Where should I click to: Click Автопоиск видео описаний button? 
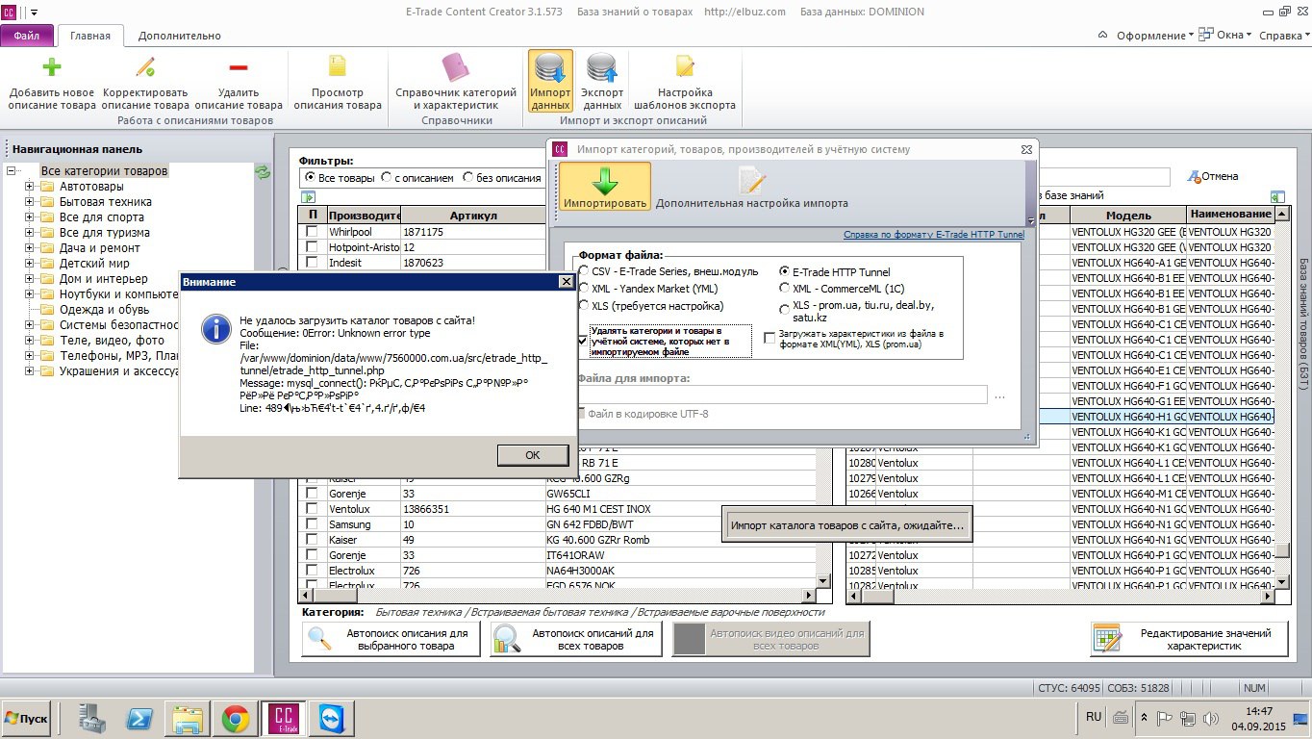(772, 639)
